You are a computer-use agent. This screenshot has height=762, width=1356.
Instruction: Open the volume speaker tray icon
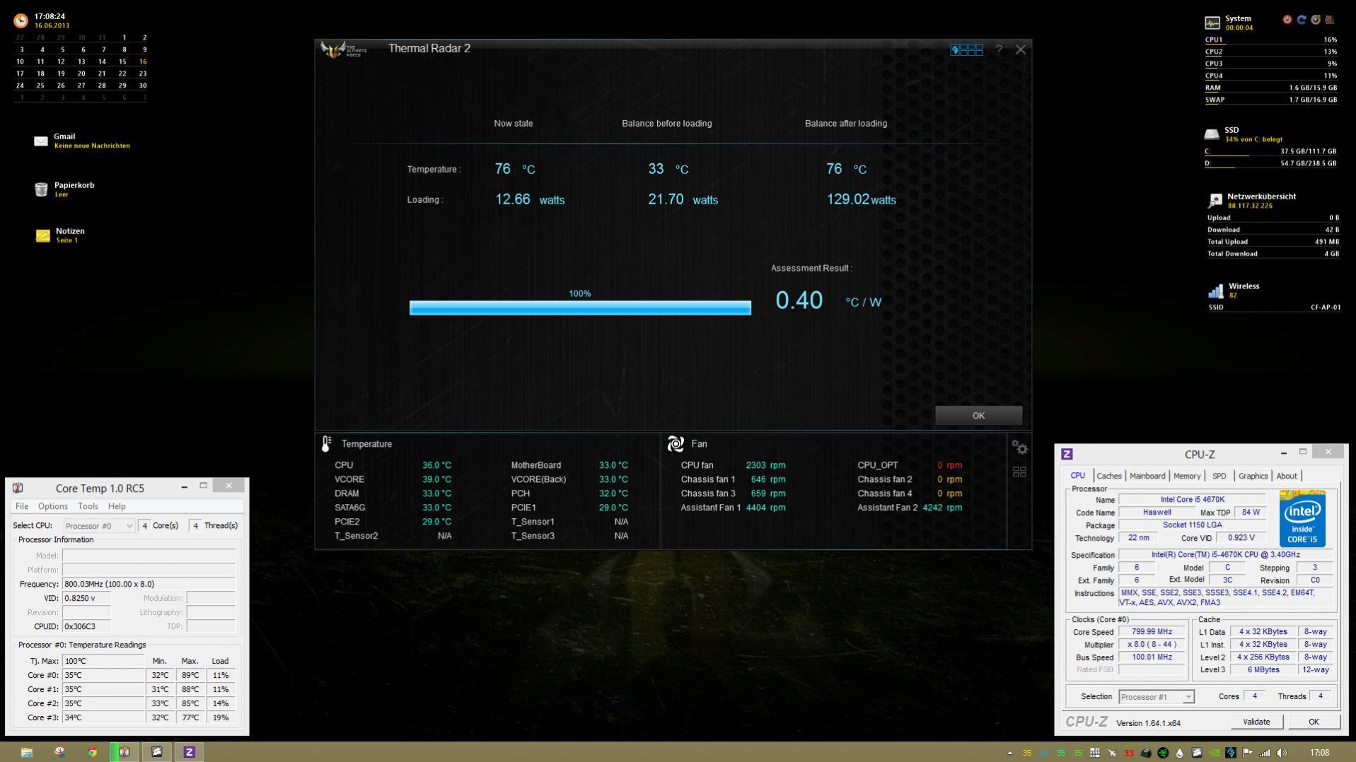coord(1282,753)
